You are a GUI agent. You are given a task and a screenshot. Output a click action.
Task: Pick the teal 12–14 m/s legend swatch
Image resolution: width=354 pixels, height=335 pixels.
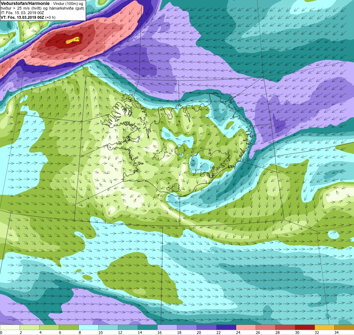coord(128,327)
